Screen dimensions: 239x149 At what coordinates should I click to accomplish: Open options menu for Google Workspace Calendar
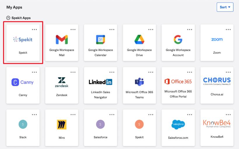112,30
